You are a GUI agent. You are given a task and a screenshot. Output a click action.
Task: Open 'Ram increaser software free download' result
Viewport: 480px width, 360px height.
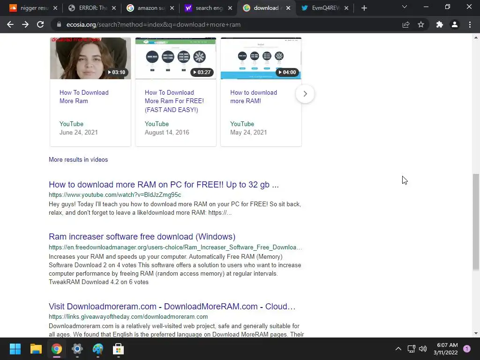pos(142,237)
